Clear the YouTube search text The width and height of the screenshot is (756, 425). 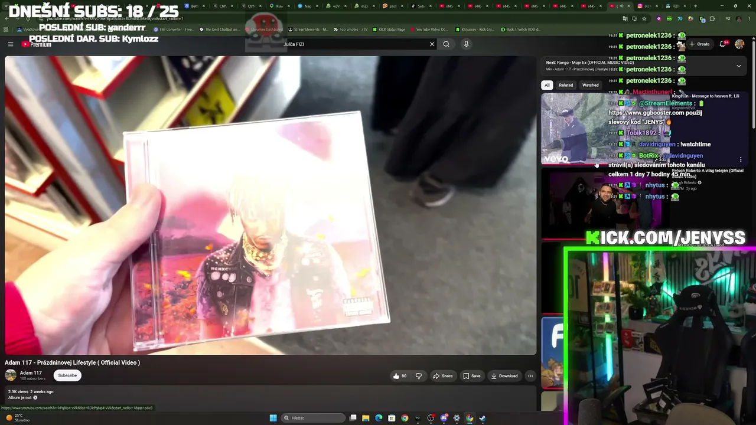coord(432,44)
